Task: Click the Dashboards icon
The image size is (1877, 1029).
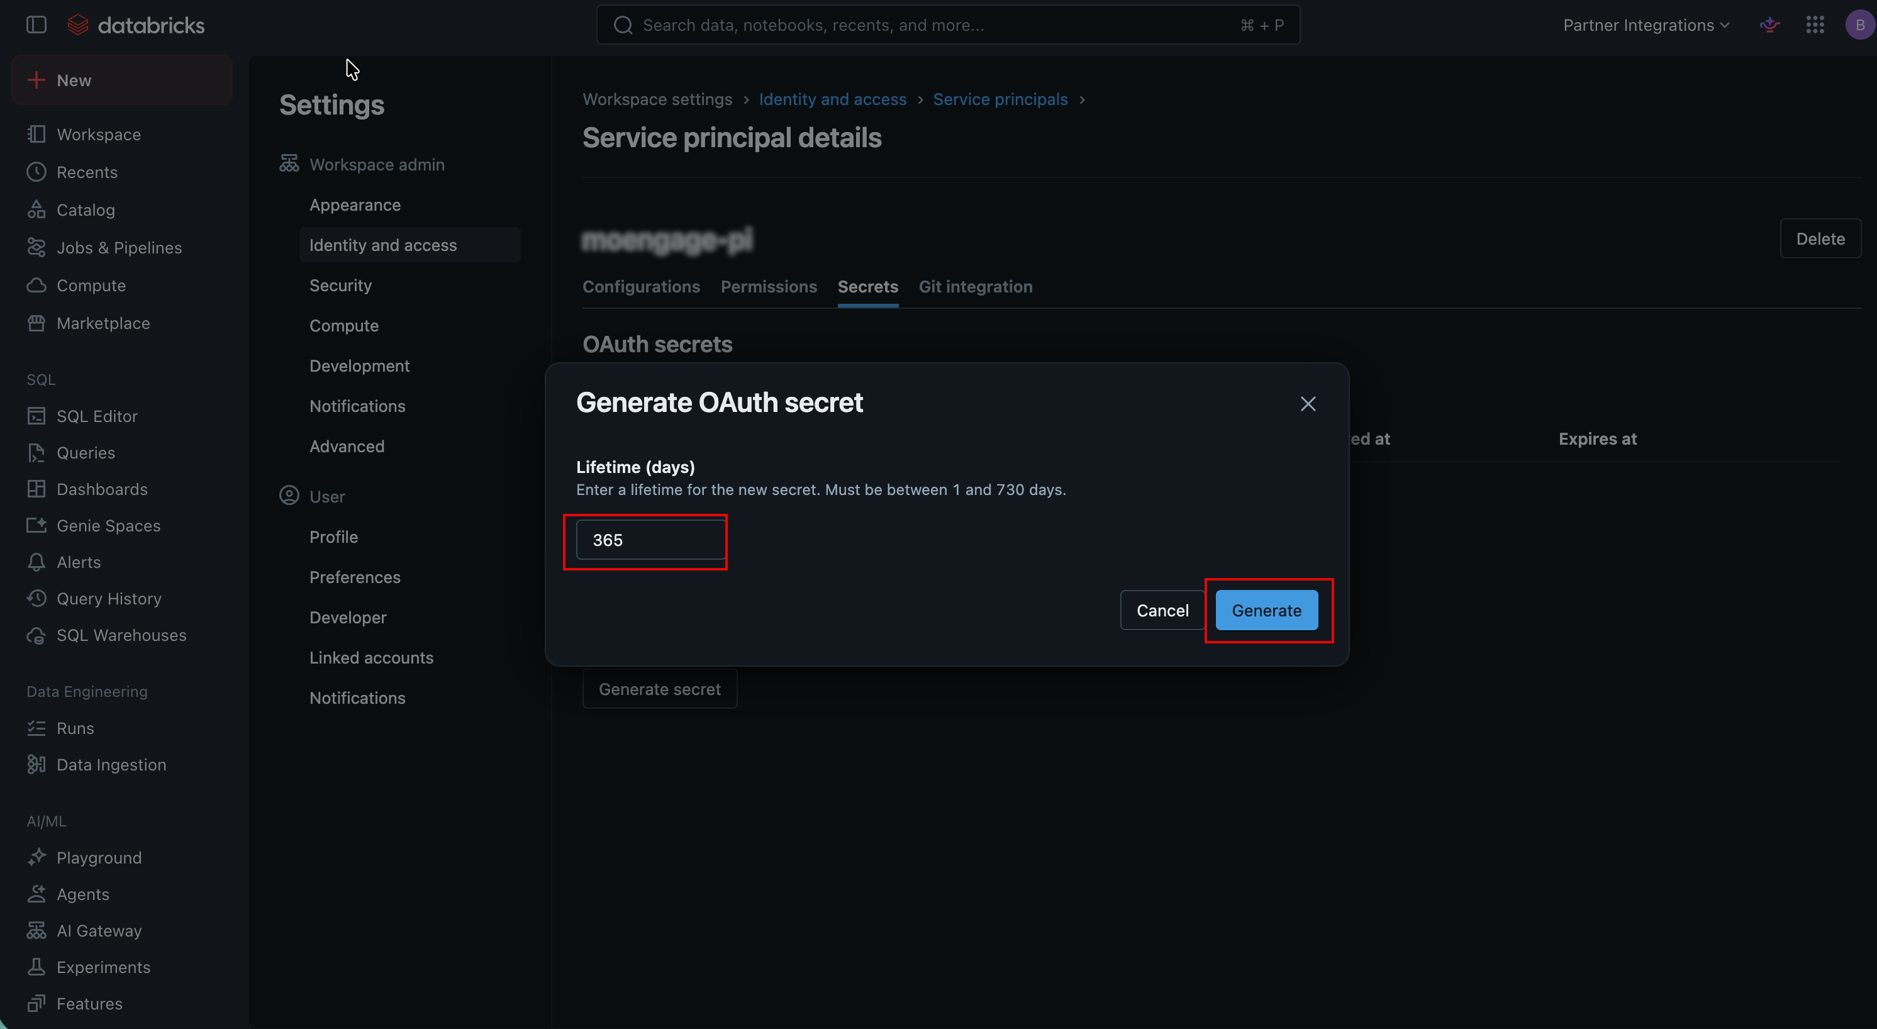Action: (x=36, y=489)
